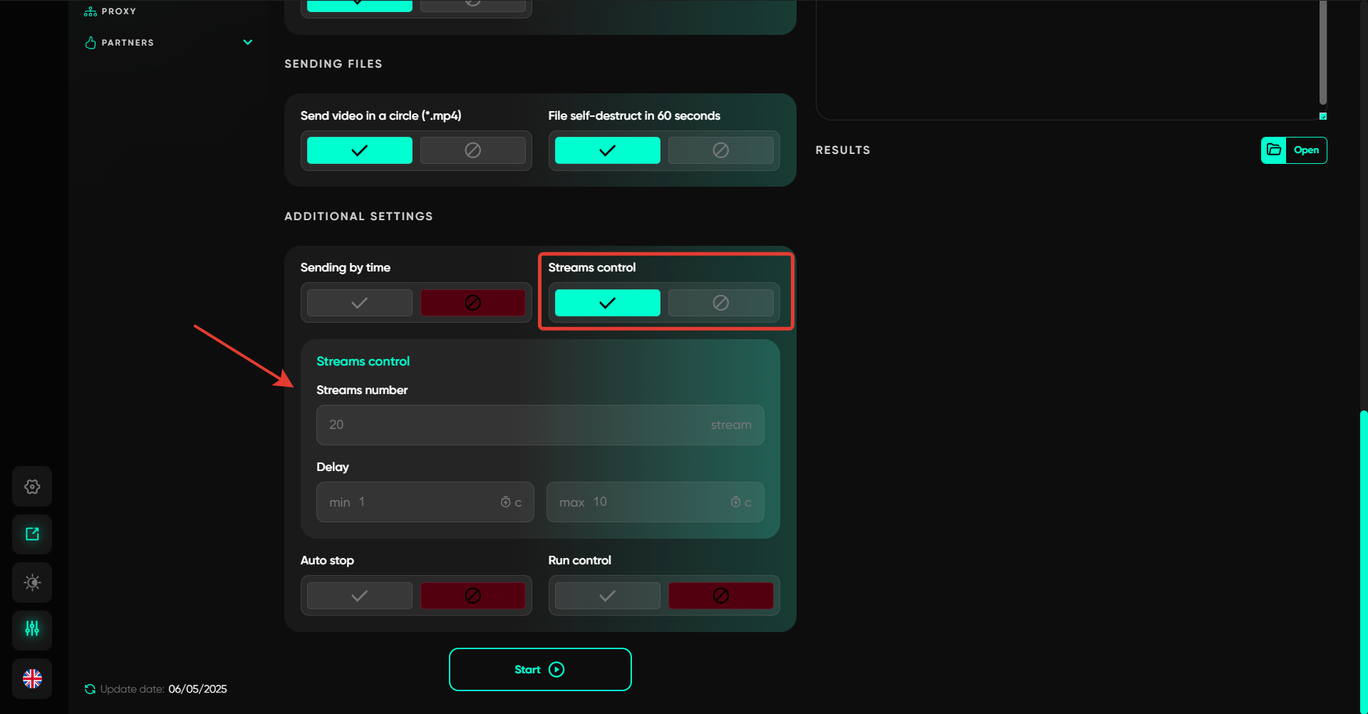Open the sliders equalizer icon in sidebar

tap(32, 629)
